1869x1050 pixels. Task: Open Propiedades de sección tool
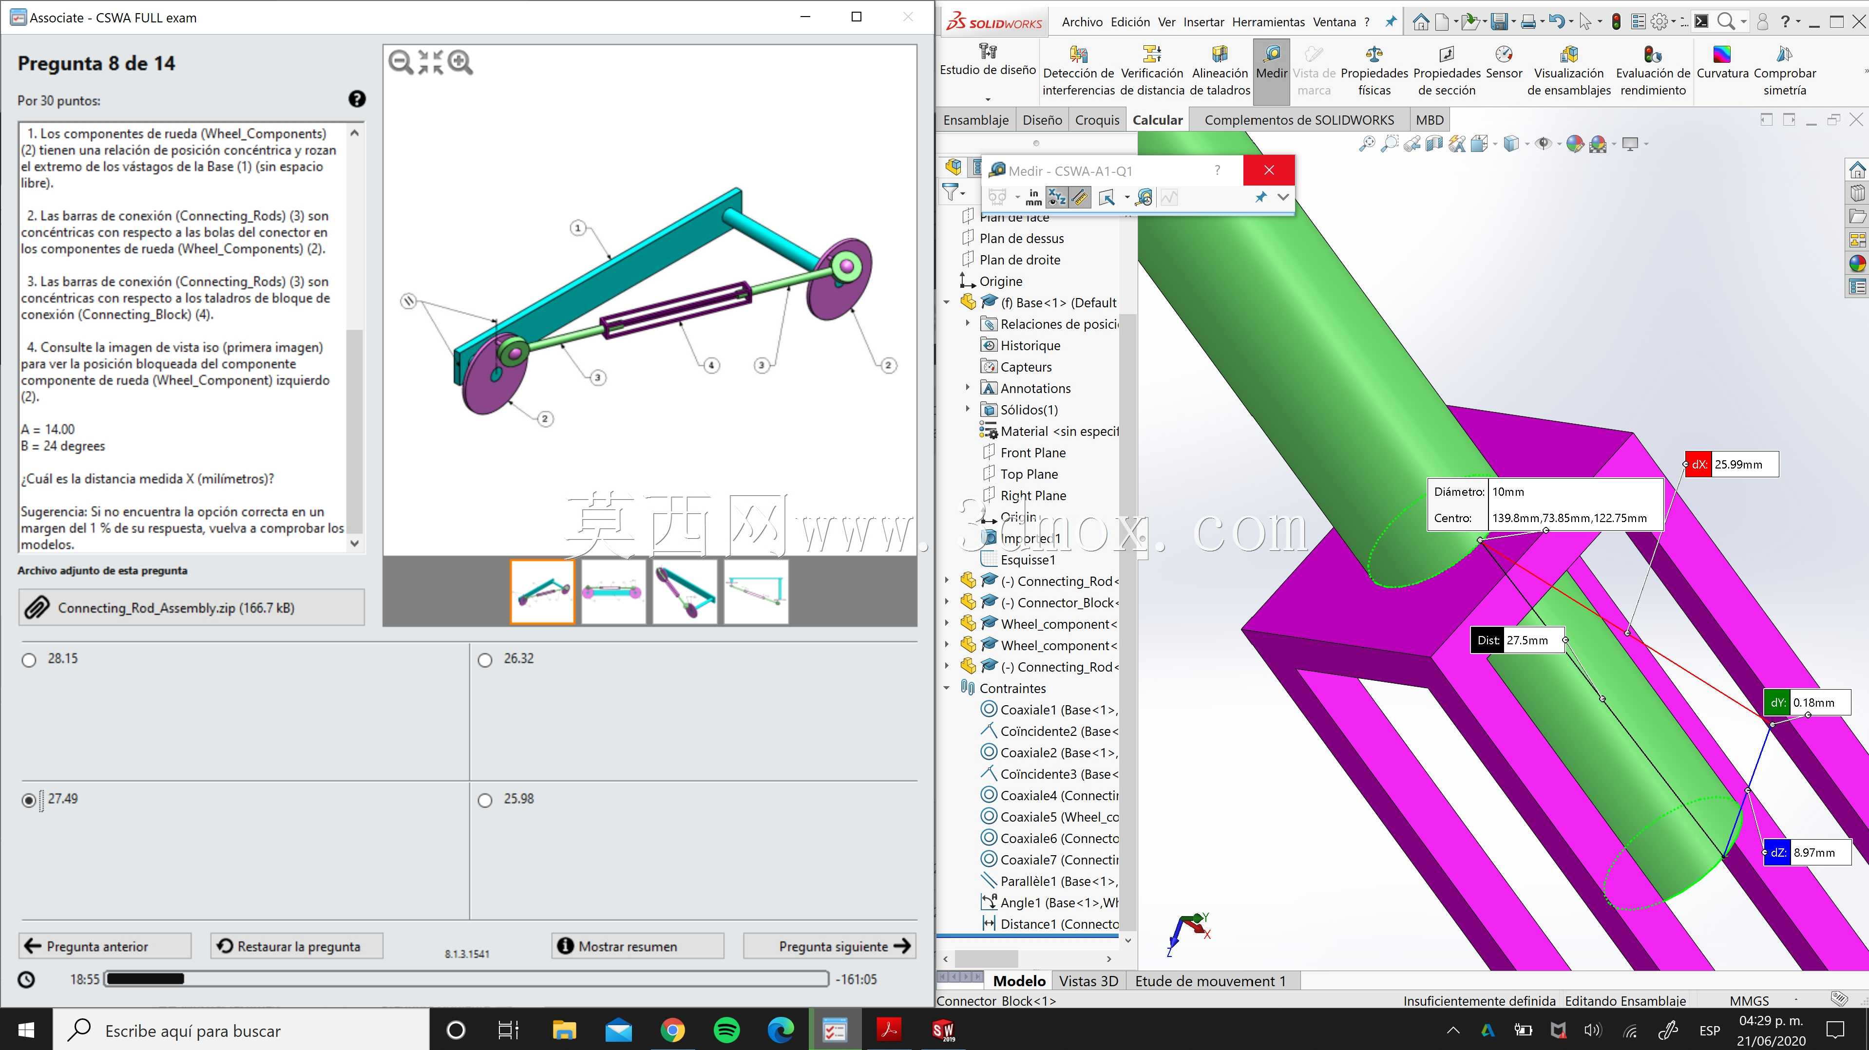[x=1447, y=71]
